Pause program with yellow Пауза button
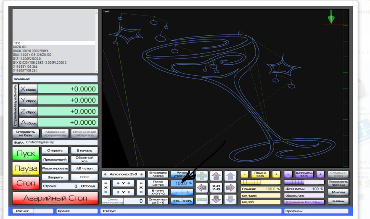Screen dimensions: 370x219 [x=26, y=169]
